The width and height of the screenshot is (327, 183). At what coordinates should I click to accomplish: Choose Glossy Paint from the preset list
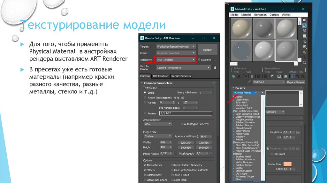point(242,99)
